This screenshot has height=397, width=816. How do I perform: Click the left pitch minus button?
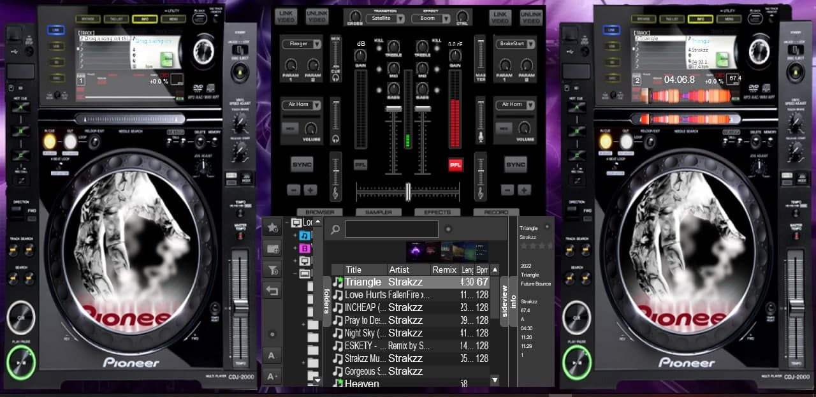pyautogui.click(x=293, y=190)
